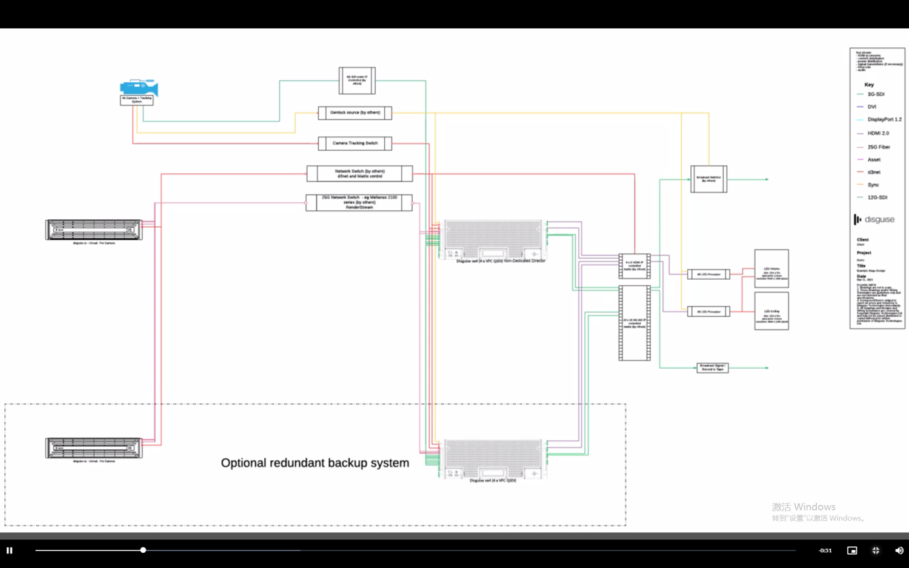Screen dimensions: 909x568
Task: Click the disguise logo in the title block
Action: pos(874,219)
